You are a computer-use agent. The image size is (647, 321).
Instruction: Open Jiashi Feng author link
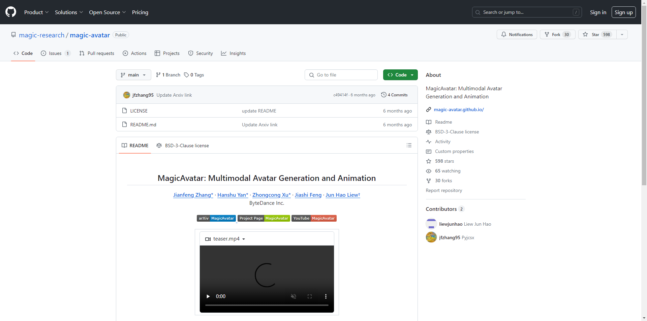308,195
